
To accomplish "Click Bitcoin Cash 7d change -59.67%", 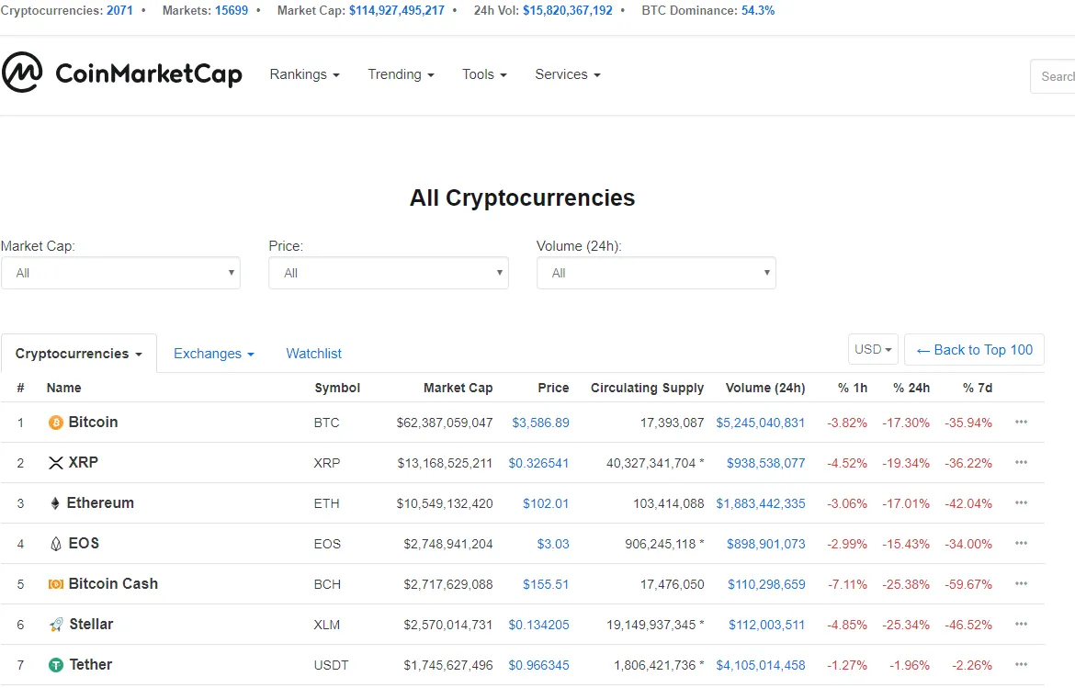I will (968, 584).
